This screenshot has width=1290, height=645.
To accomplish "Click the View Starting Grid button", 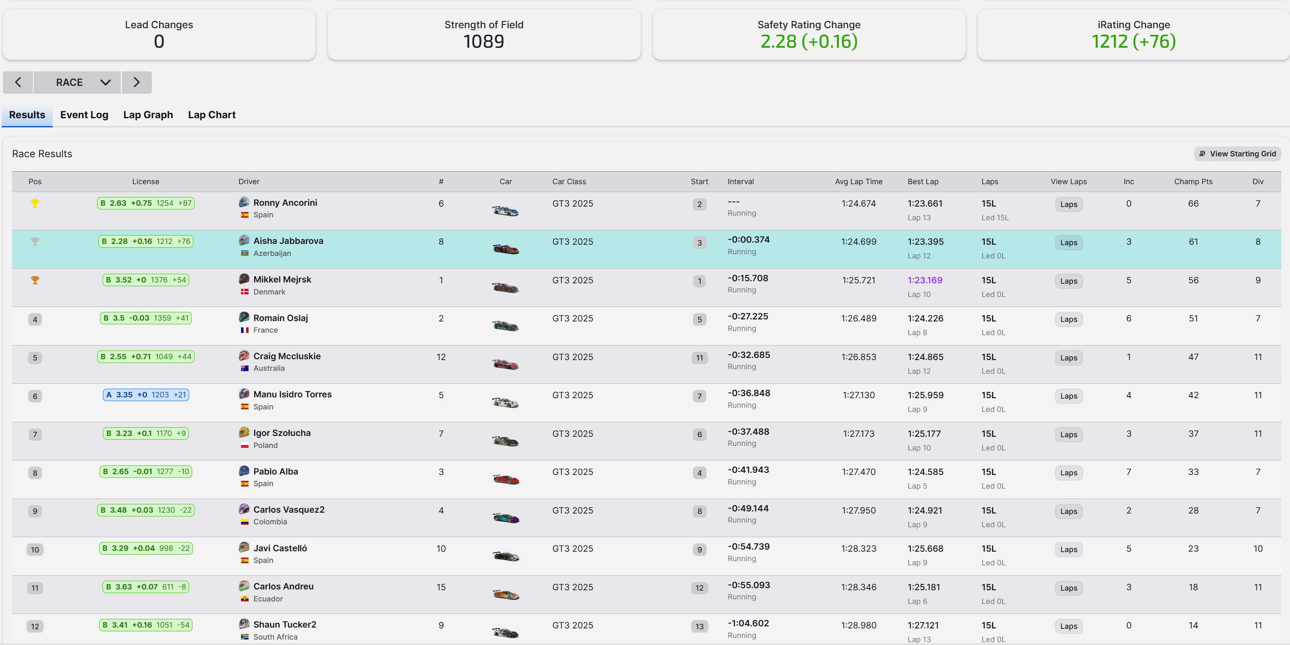I will [x=1237, y=154].
